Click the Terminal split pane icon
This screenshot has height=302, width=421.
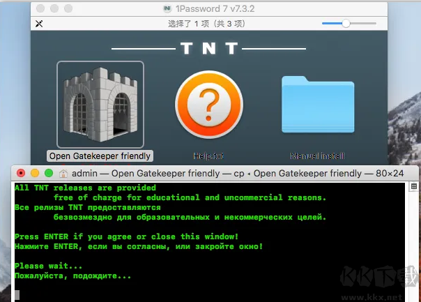coord(414,186)
